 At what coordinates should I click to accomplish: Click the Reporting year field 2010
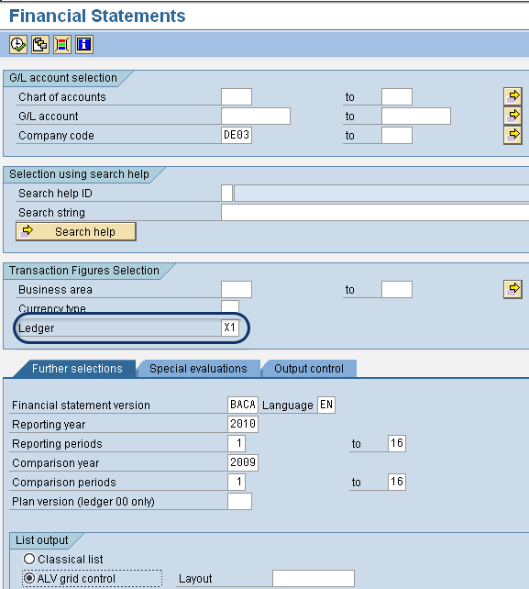click(x=243, y=424)
